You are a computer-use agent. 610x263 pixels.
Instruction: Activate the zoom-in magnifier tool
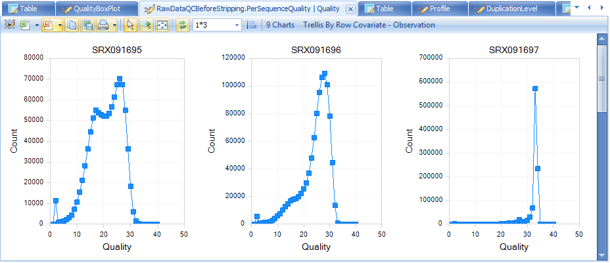(147, 25)
